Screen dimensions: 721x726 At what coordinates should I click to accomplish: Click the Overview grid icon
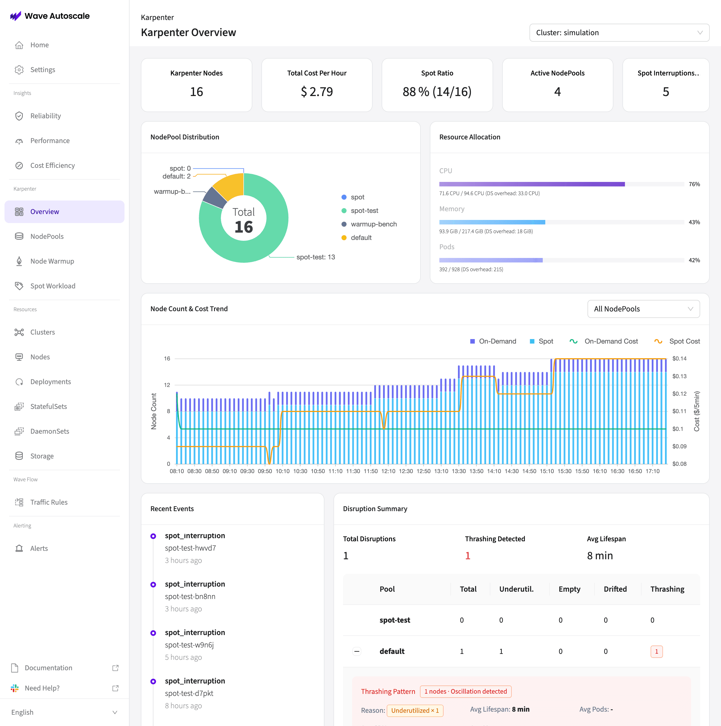tap(19, 212)
